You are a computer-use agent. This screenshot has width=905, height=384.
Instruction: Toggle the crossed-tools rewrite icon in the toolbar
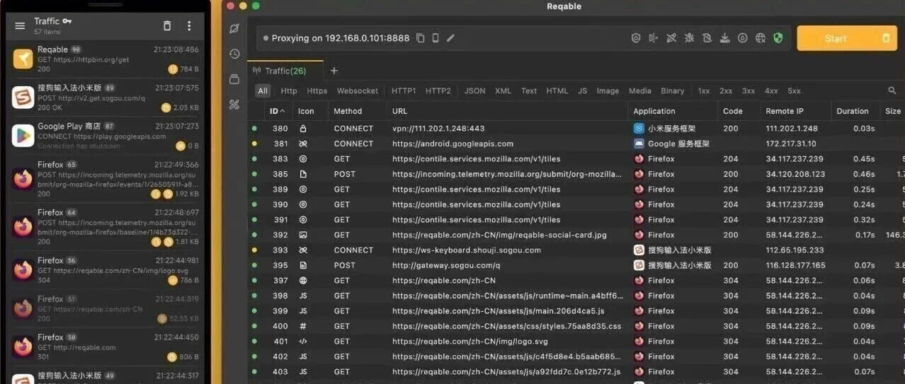pos(671,38)
